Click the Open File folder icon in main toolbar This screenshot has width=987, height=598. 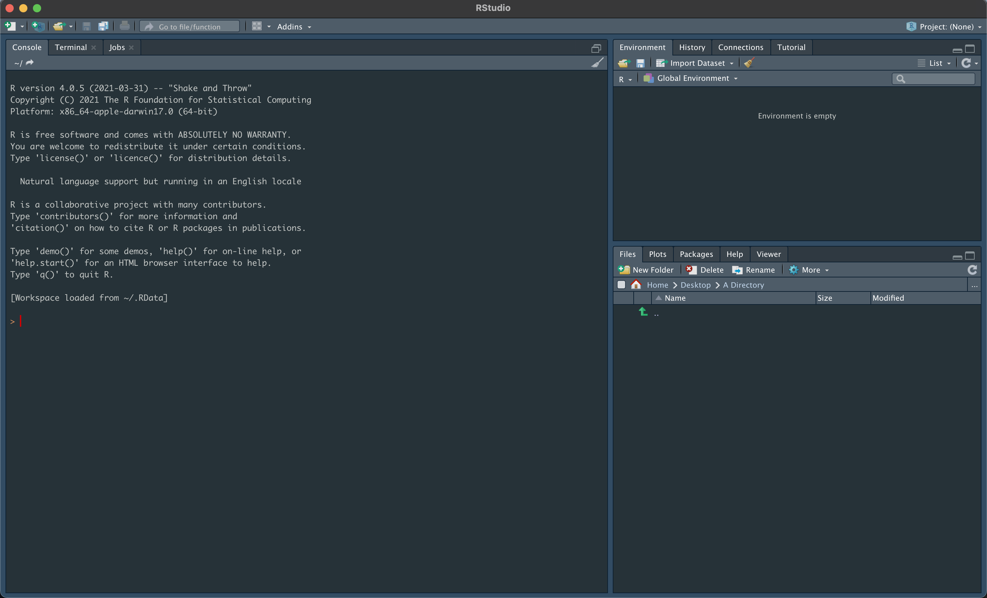pyautogui.click(x=59, y=26)
